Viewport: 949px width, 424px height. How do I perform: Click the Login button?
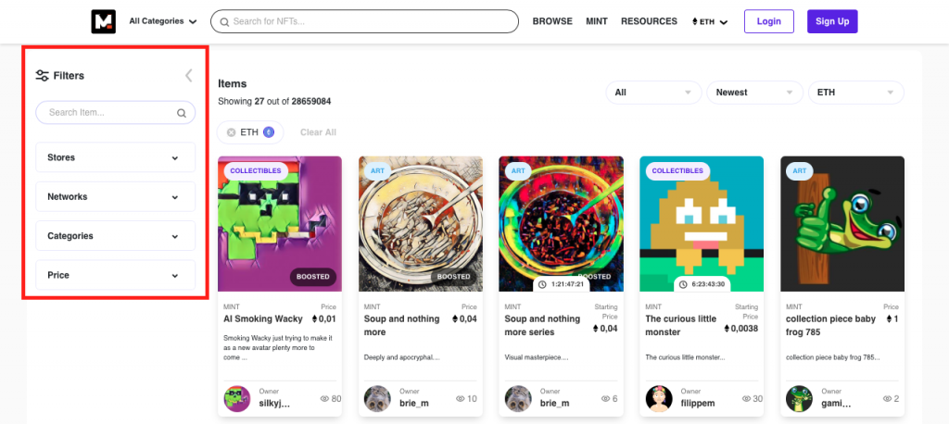[x=768, y=21]
